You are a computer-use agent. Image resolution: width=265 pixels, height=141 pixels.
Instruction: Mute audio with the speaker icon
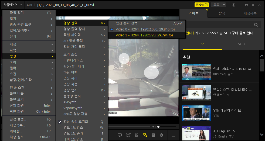154,127
